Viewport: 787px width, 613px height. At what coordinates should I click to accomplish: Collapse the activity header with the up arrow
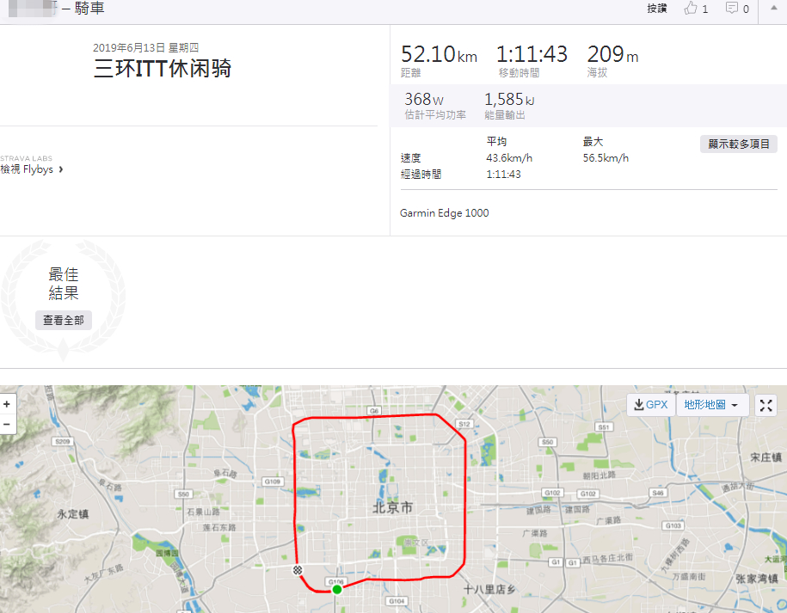pyautogui.click(x=774, y=8)
